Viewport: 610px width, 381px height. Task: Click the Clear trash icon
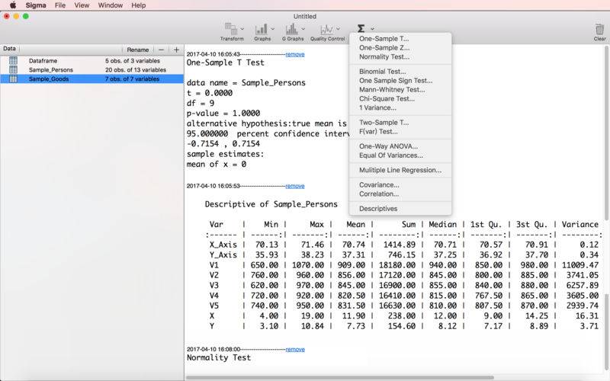599,29
